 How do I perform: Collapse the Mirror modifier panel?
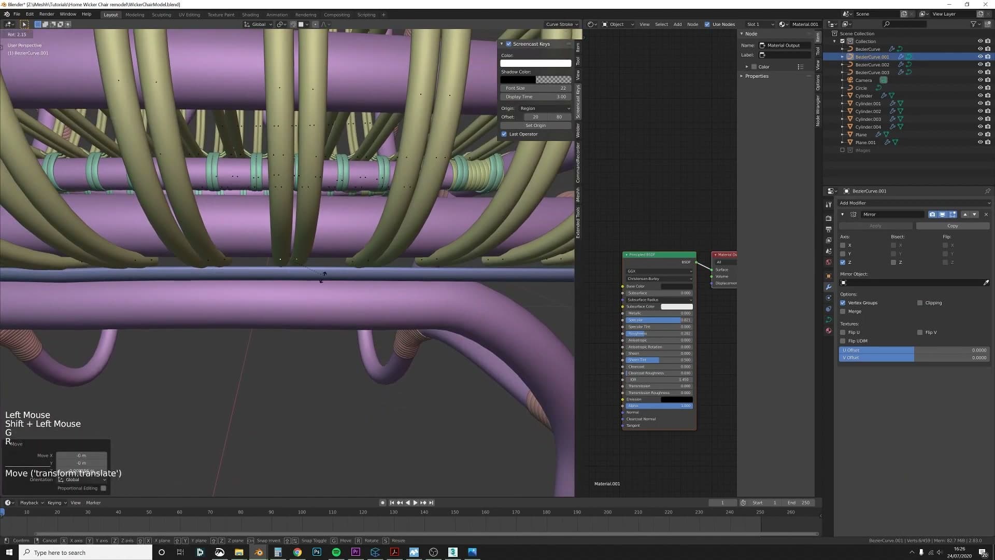tap(842, 214)
